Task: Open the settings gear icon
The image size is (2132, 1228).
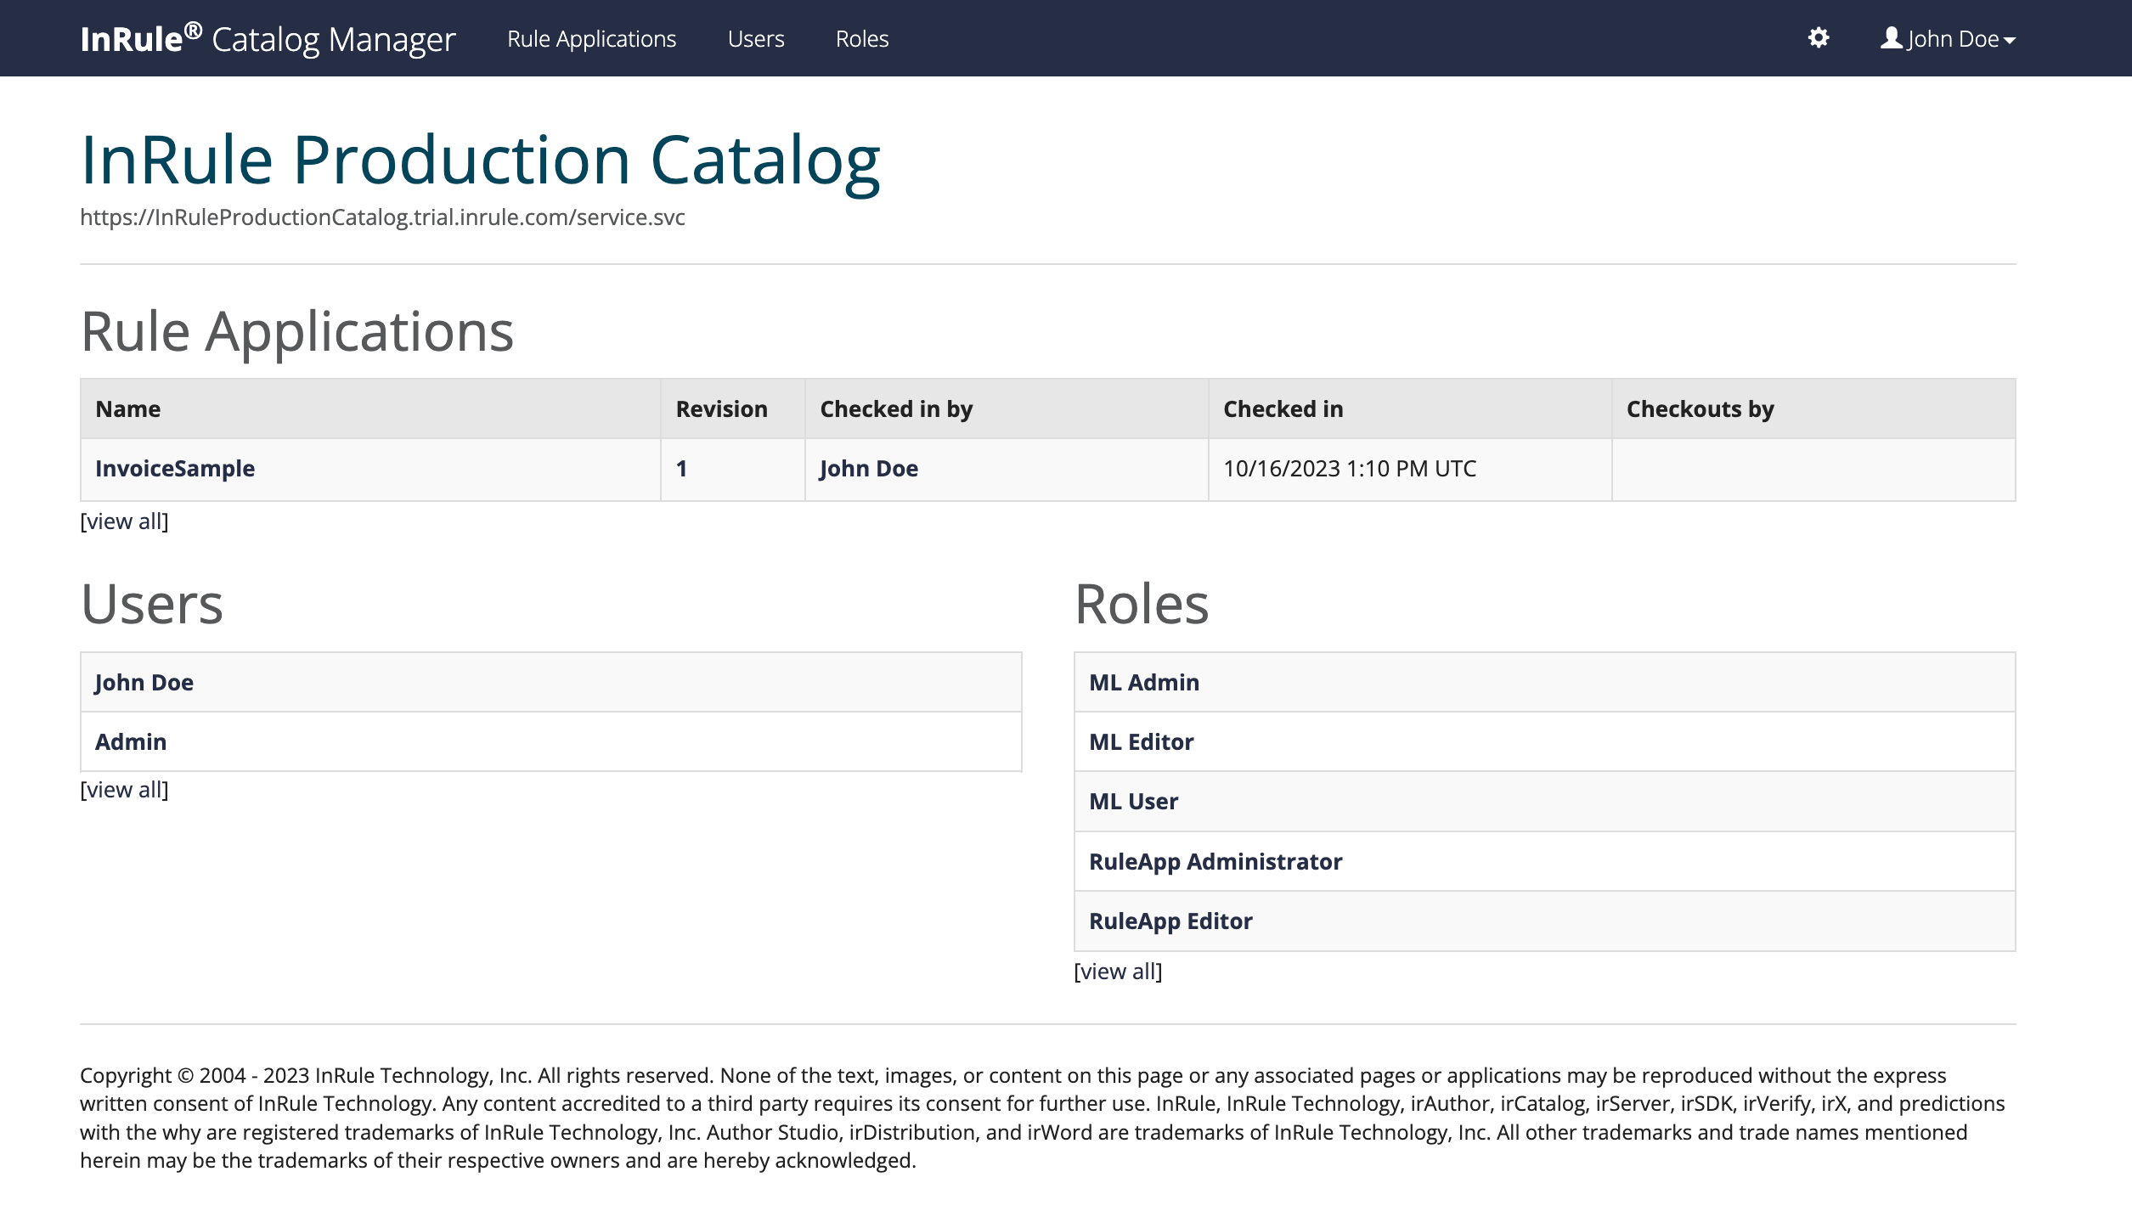Action: pyautogui.click(x=1818, y=38)
